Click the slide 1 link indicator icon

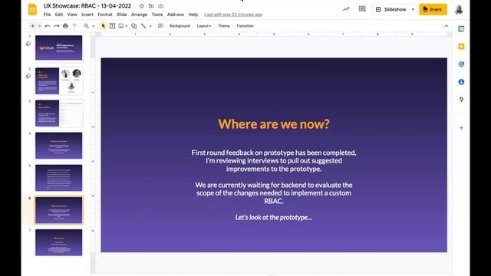[28, 44]
